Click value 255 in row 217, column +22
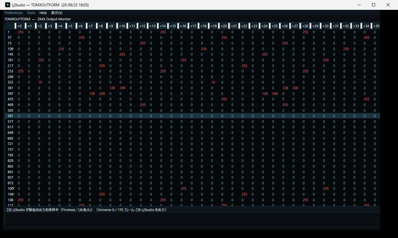The height and width of the screenshot is (238, 398). (x=244, y=66)
